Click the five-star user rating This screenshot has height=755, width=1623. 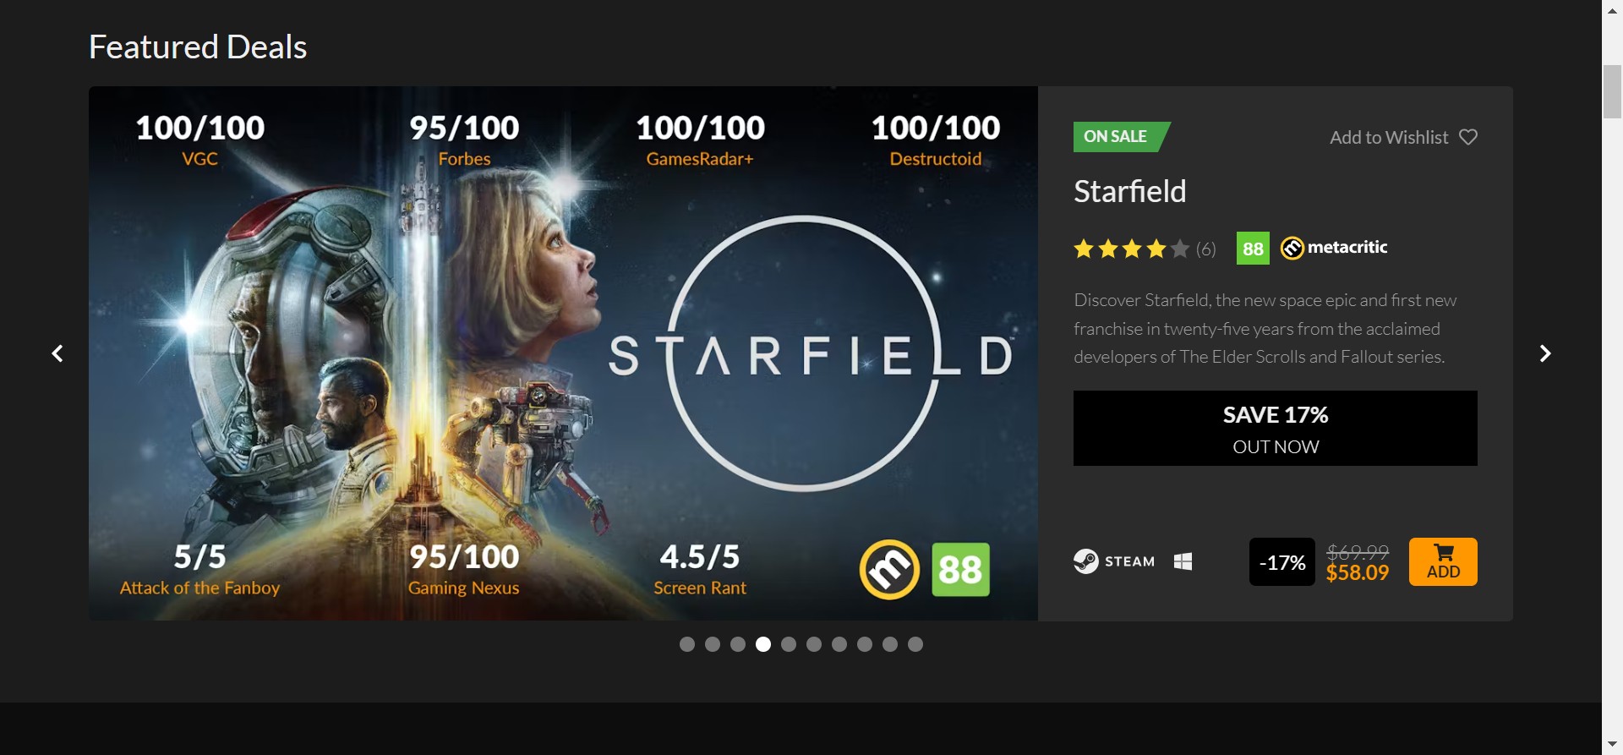[x=1131, y=249]
